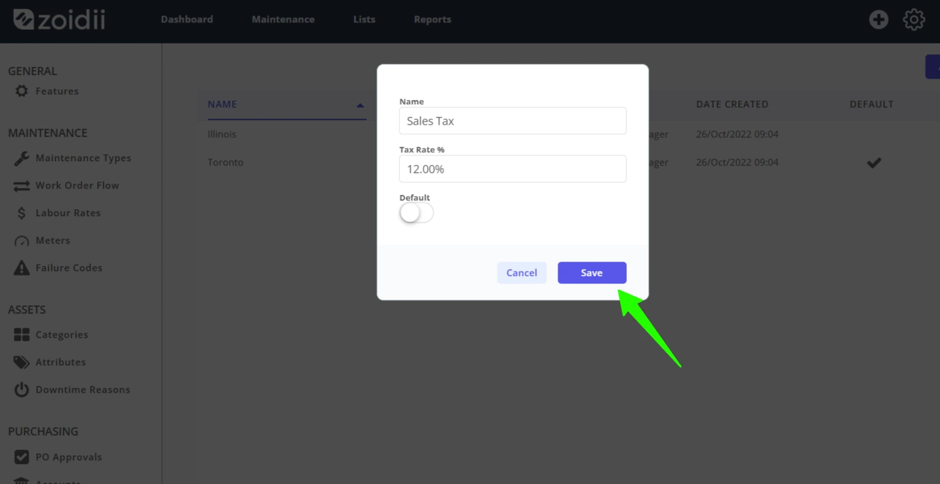Viewport: 940px width, 484px height.
Task: Open the Lists menu
Action: [x=364, y=19]
